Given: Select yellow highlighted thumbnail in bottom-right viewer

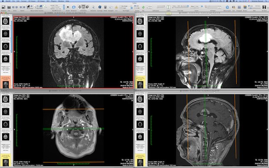Looking at the screenshot, I should 140,160.
